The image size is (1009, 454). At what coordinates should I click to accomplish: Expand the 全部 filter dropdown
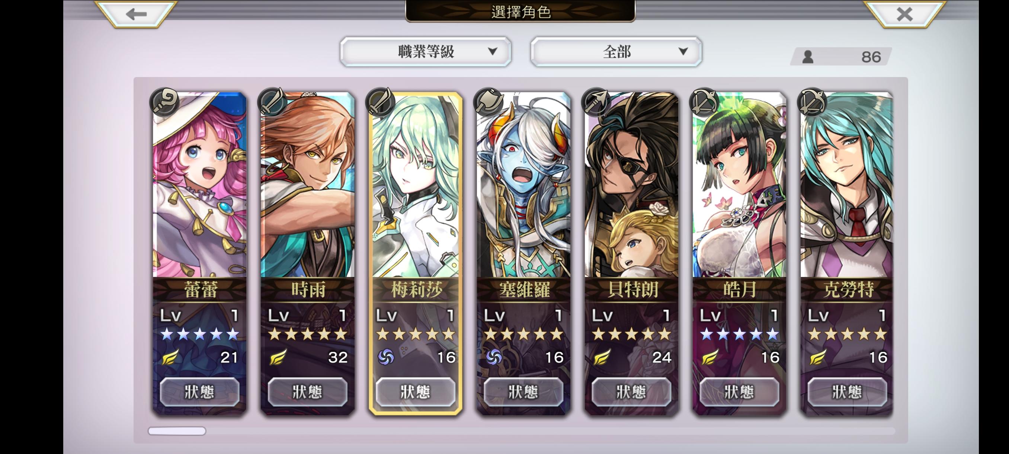(x=616, y=52)
